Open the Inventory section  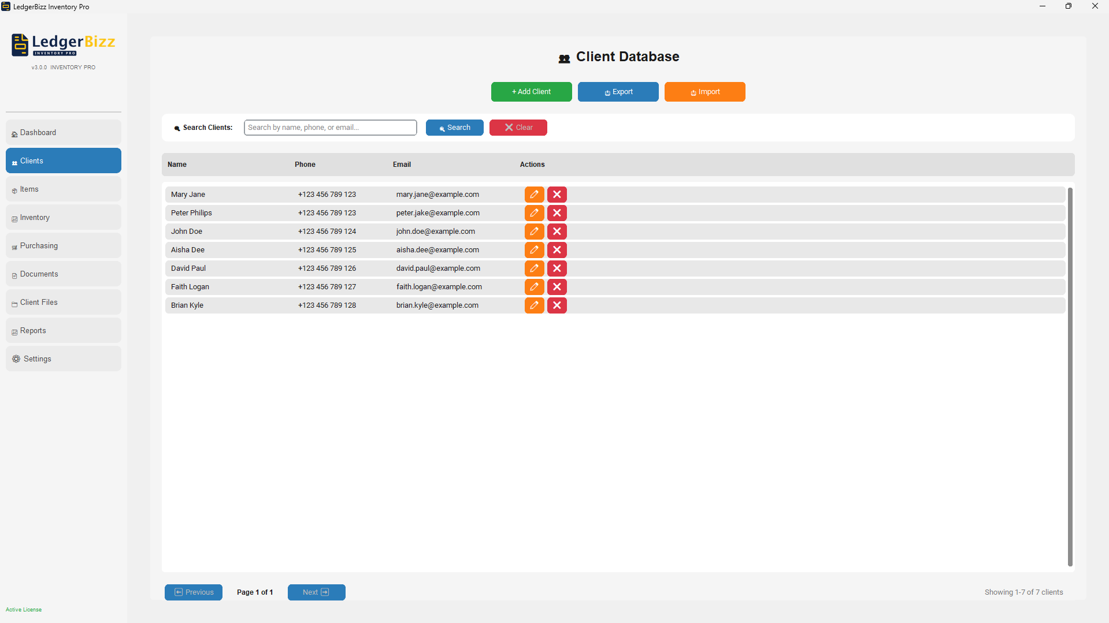(x=64, y=218)
